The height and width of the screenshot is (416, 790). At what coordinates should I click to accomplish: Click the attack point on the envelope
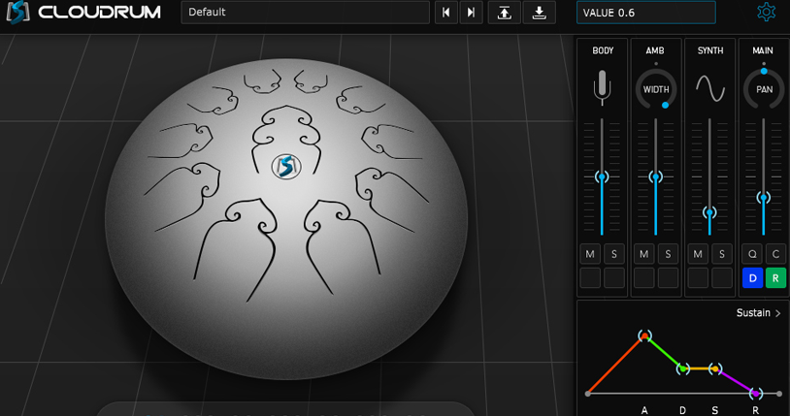(x=644, y=336)
